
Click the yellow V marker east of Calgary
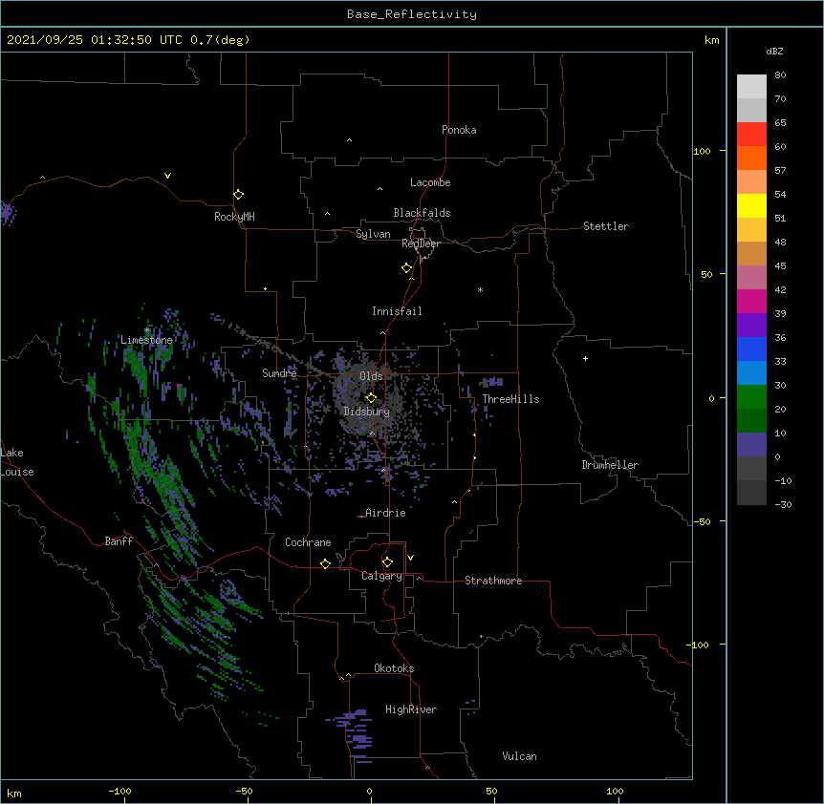click(x=410, y=558)
